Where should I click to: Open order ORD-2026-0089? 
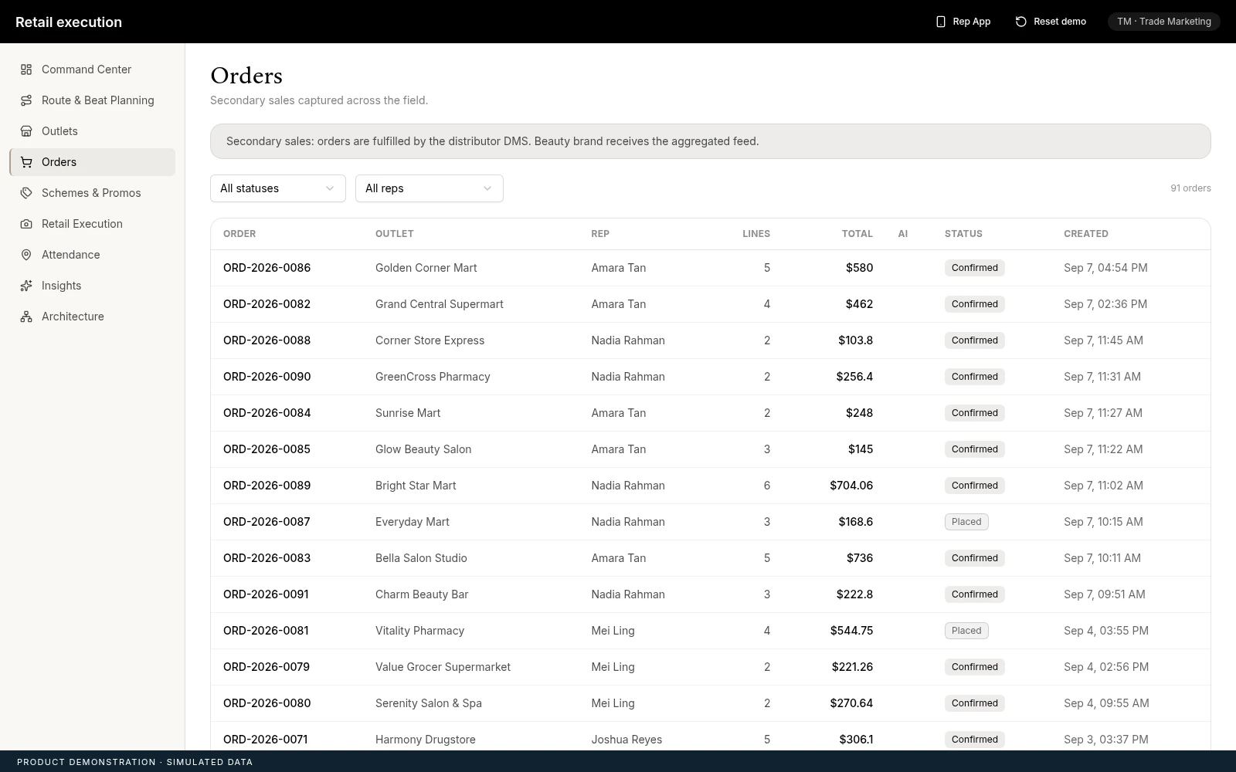tap(267, 486)
